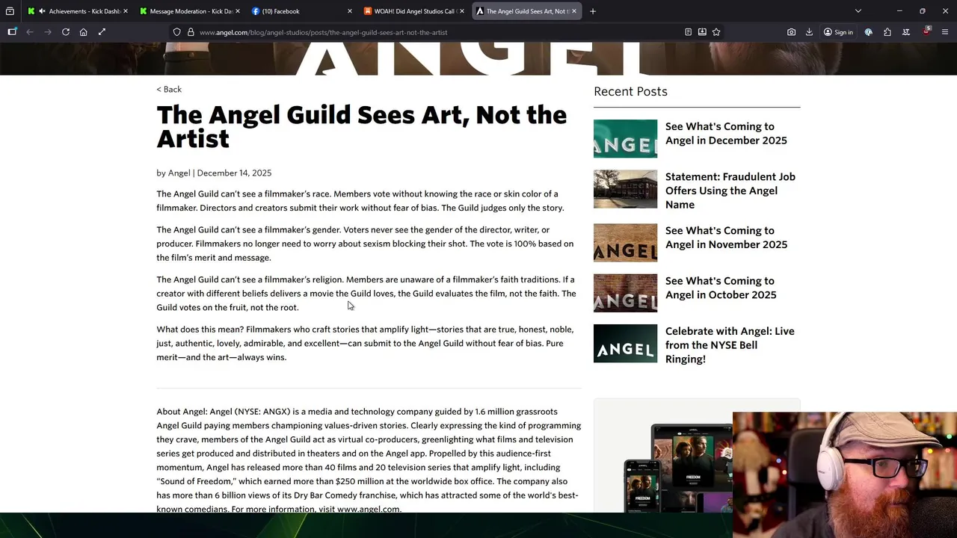Image resolution: width=957 pixels, height=538 pixels.
Task: Click the sidebar toggle icon in the toolbar
Action: 12,32
